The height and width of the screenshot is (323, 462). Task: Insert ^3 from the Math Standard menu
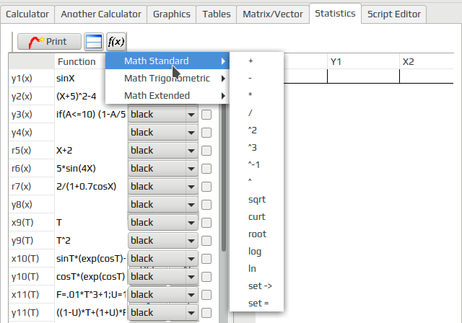click(x=256, y=147)
